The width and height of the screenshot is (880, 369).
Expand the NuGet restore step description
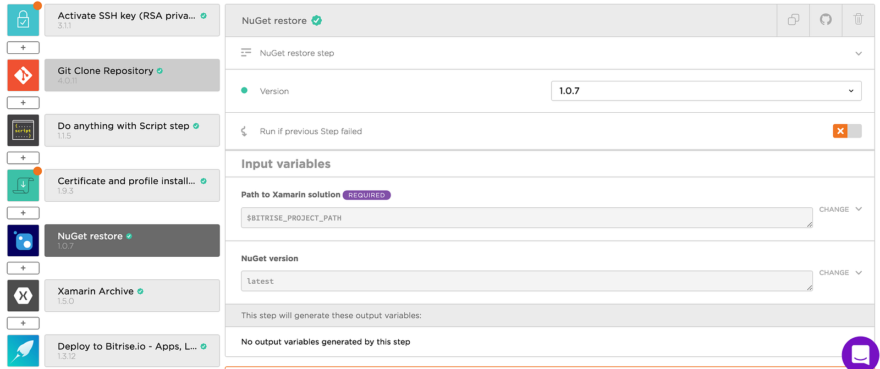pos(858,53)
